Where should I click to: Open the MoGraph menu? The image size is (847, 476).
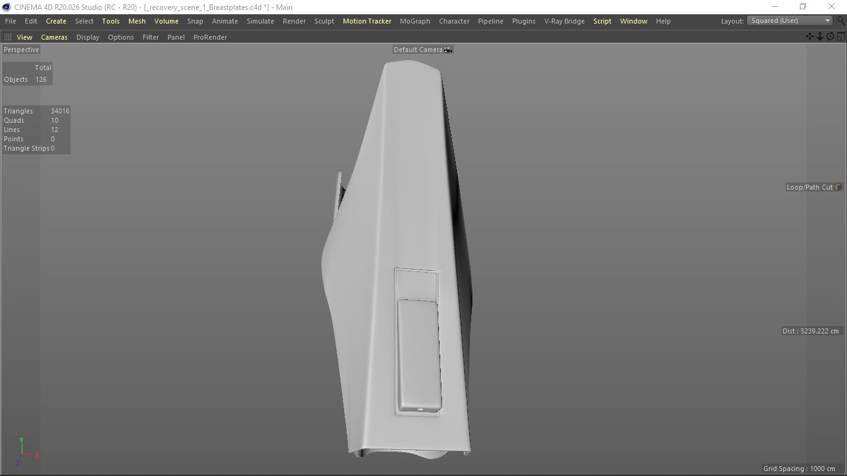(414, 21)
